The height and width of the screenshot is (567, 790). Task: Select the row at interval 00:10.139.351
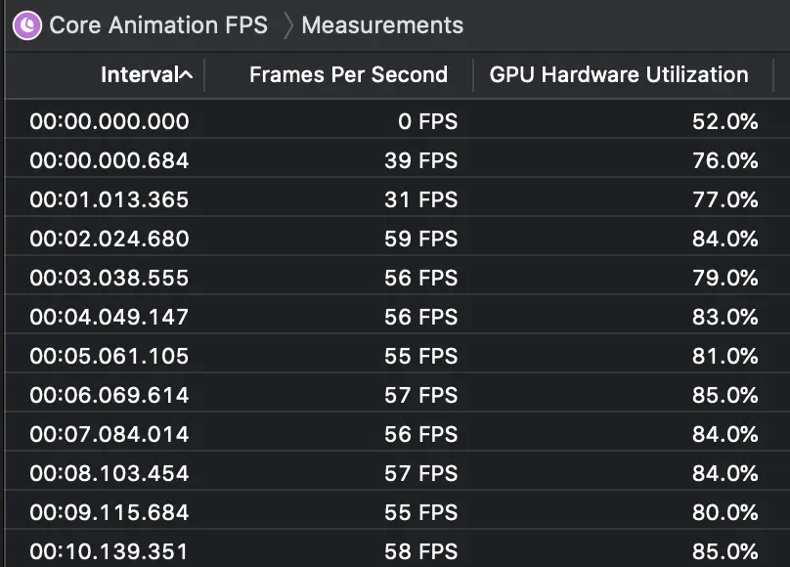pyautogui.click(x=110, y=551)
